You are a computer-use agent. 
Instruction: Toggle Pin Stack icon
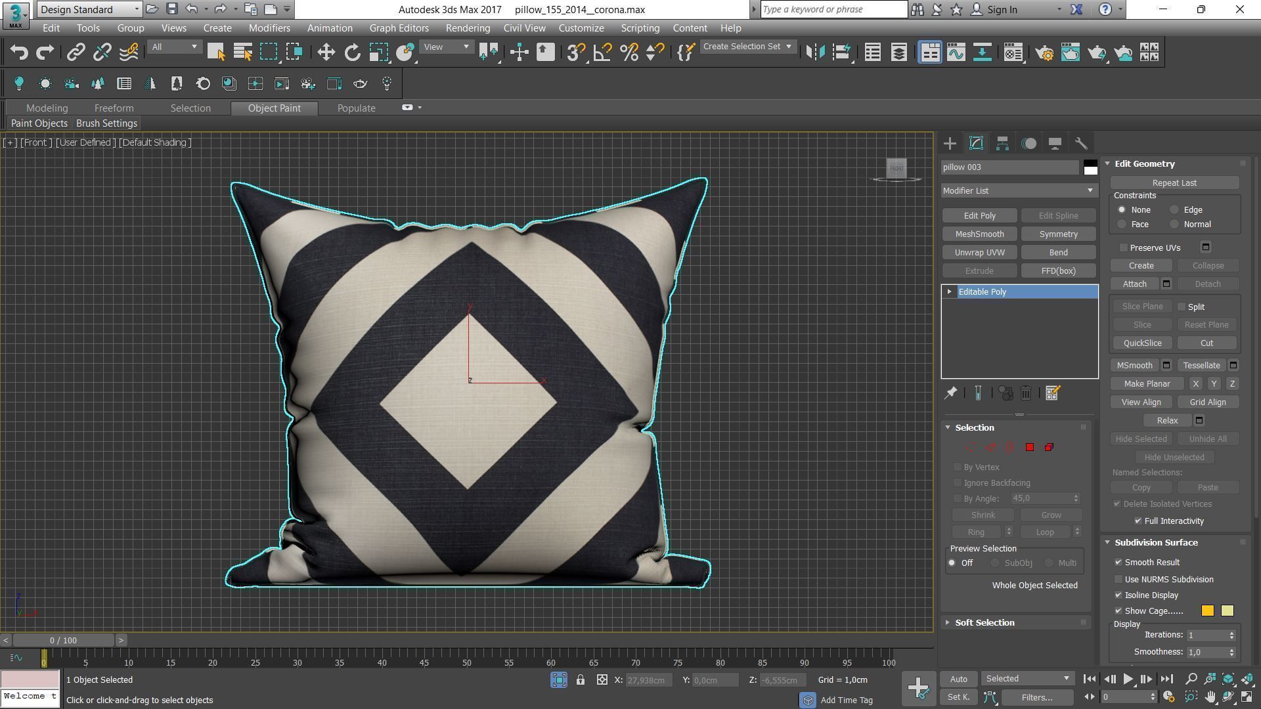[950, 393]
